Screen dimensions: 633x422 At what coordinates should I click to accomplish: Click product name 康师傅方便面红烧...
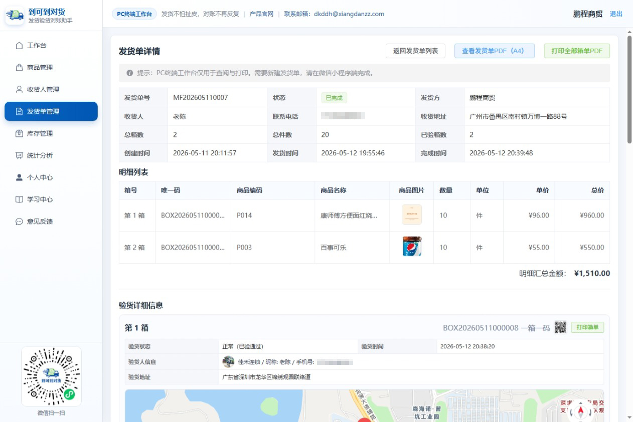(x=349, y=216)
